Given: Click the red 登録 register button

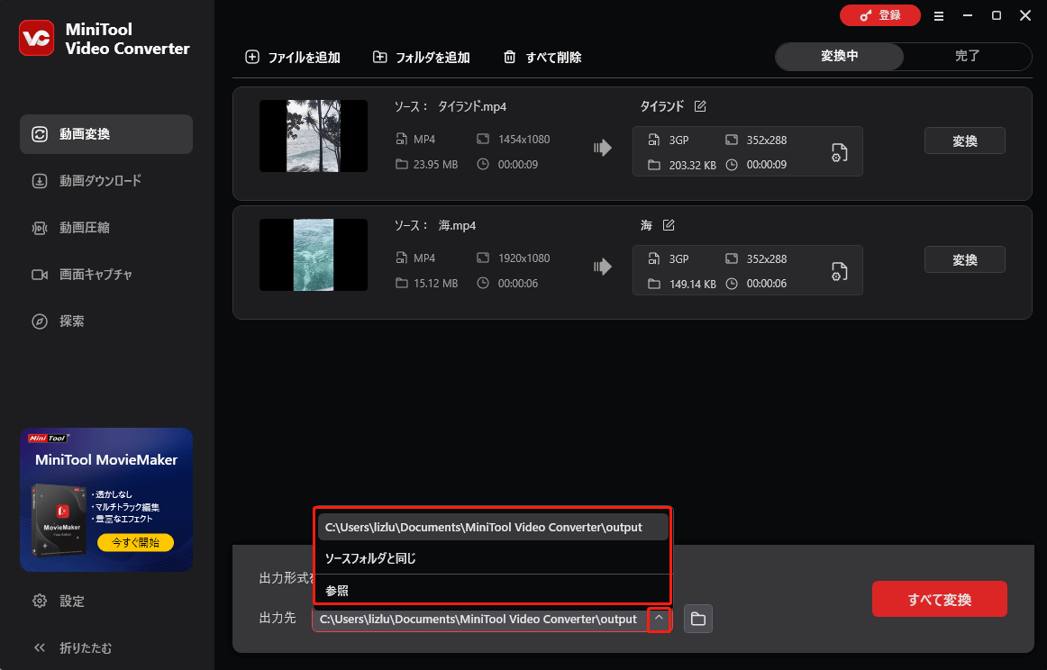Looking at the screenshot, I should (880, 15).
